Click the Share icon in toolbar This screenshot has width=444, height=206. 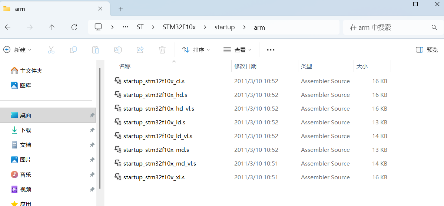click(x=140, y=50)
